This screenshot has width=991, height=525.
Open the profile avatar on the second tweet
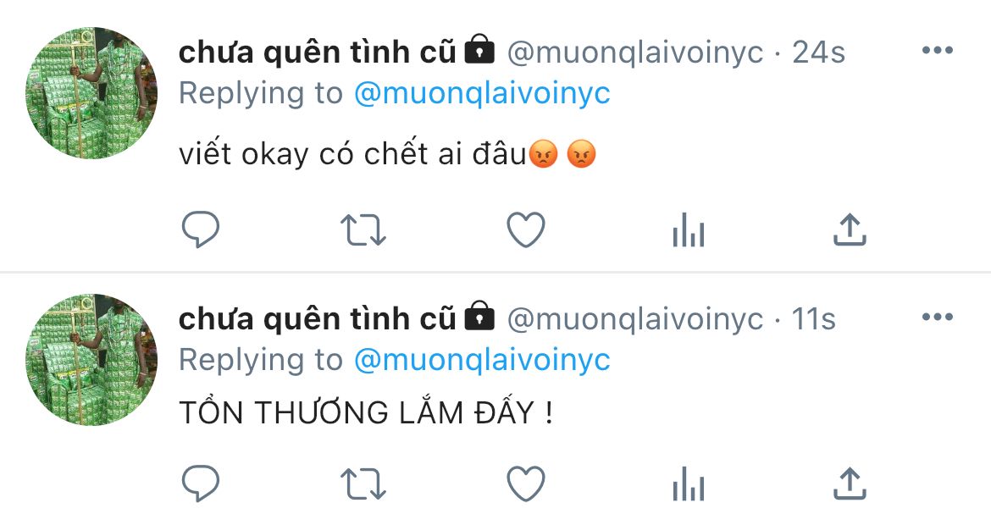coord(91,360)
